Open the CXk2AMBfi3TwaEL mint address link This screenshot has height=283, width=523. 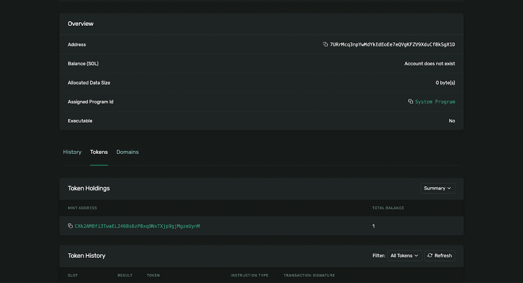coord(137,226)
